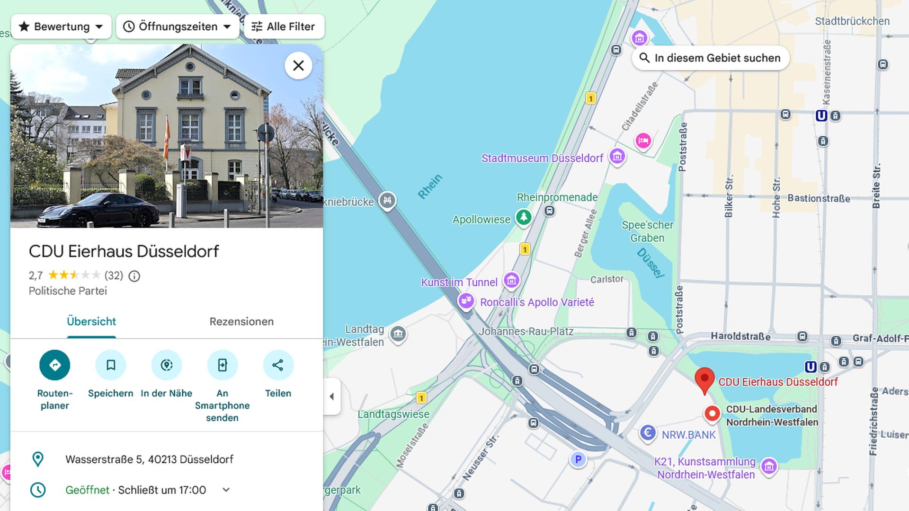The height and width of the screenshot is (511, 909).
Task: Open the Bewertung filter dropdown
Action: [61, 26]
